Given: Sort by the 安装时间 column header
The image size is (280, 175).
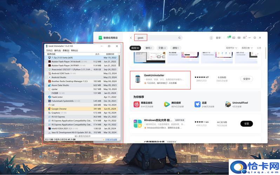Looking at the screenshot, I should pos(110,54).
